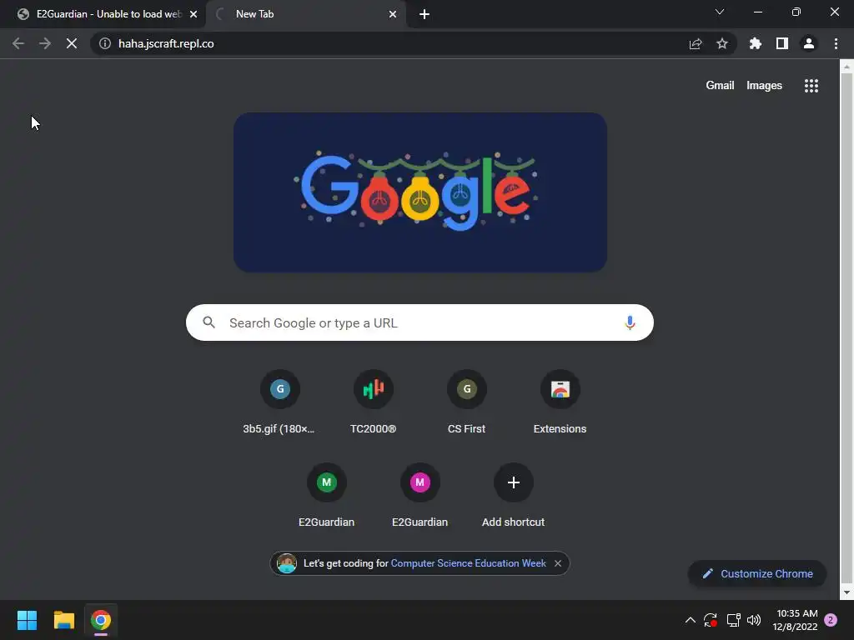Show hidden system tray icons
The image size is (854, 640).
tap(690, 620)
